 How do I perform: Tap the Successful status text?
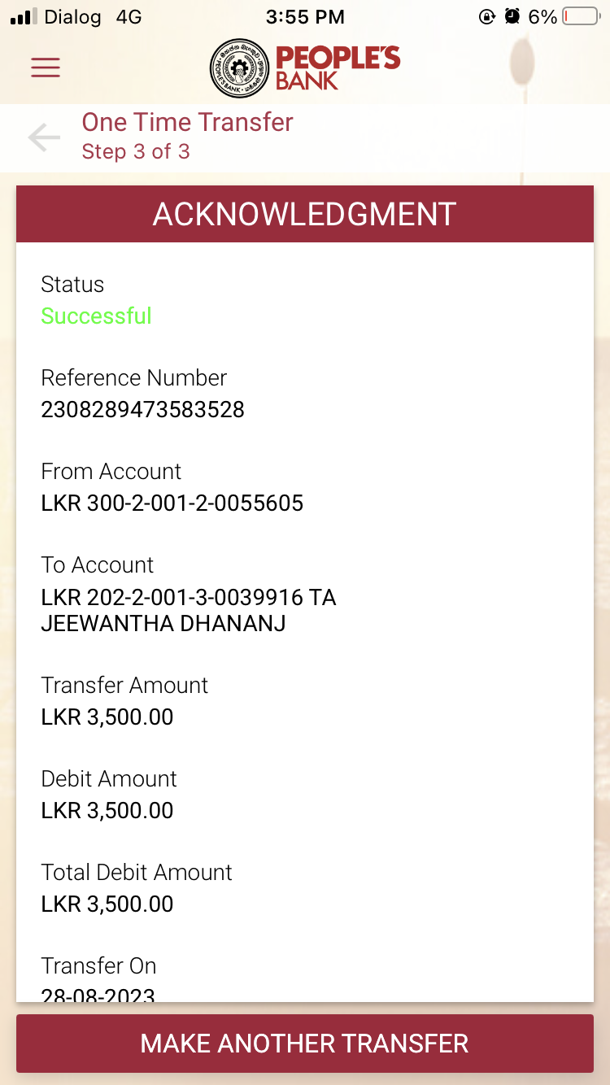coord(96,316)
